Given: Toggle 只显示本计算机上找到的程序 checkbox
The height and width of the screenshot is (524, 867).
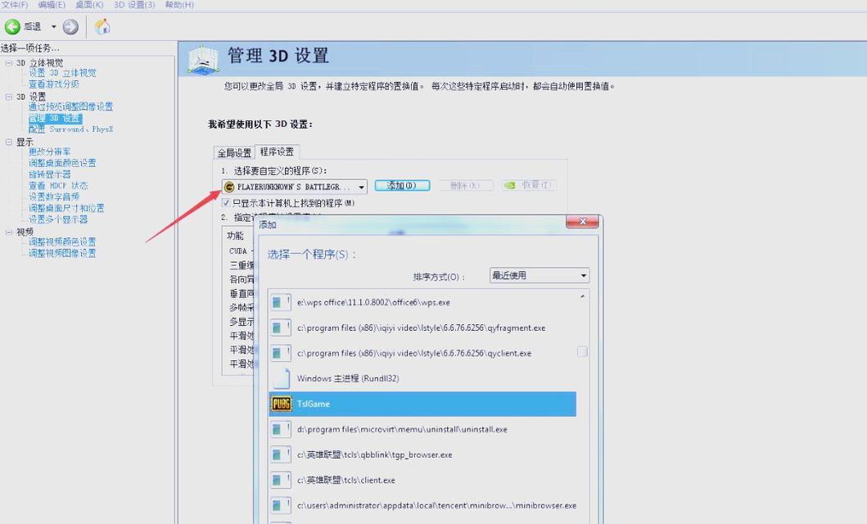Looking at the screenshot, I should [x=226, y=203].
